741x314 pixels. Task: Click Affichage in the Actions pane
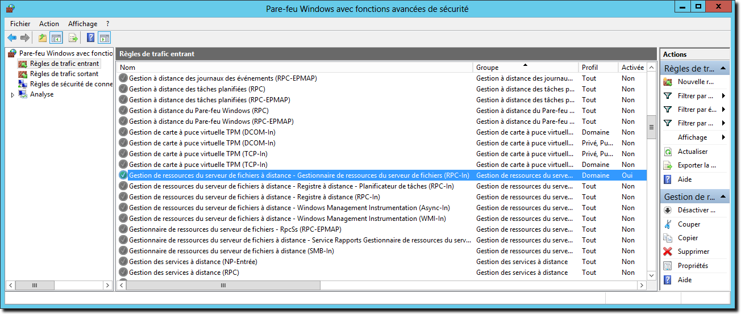[692, 137]
